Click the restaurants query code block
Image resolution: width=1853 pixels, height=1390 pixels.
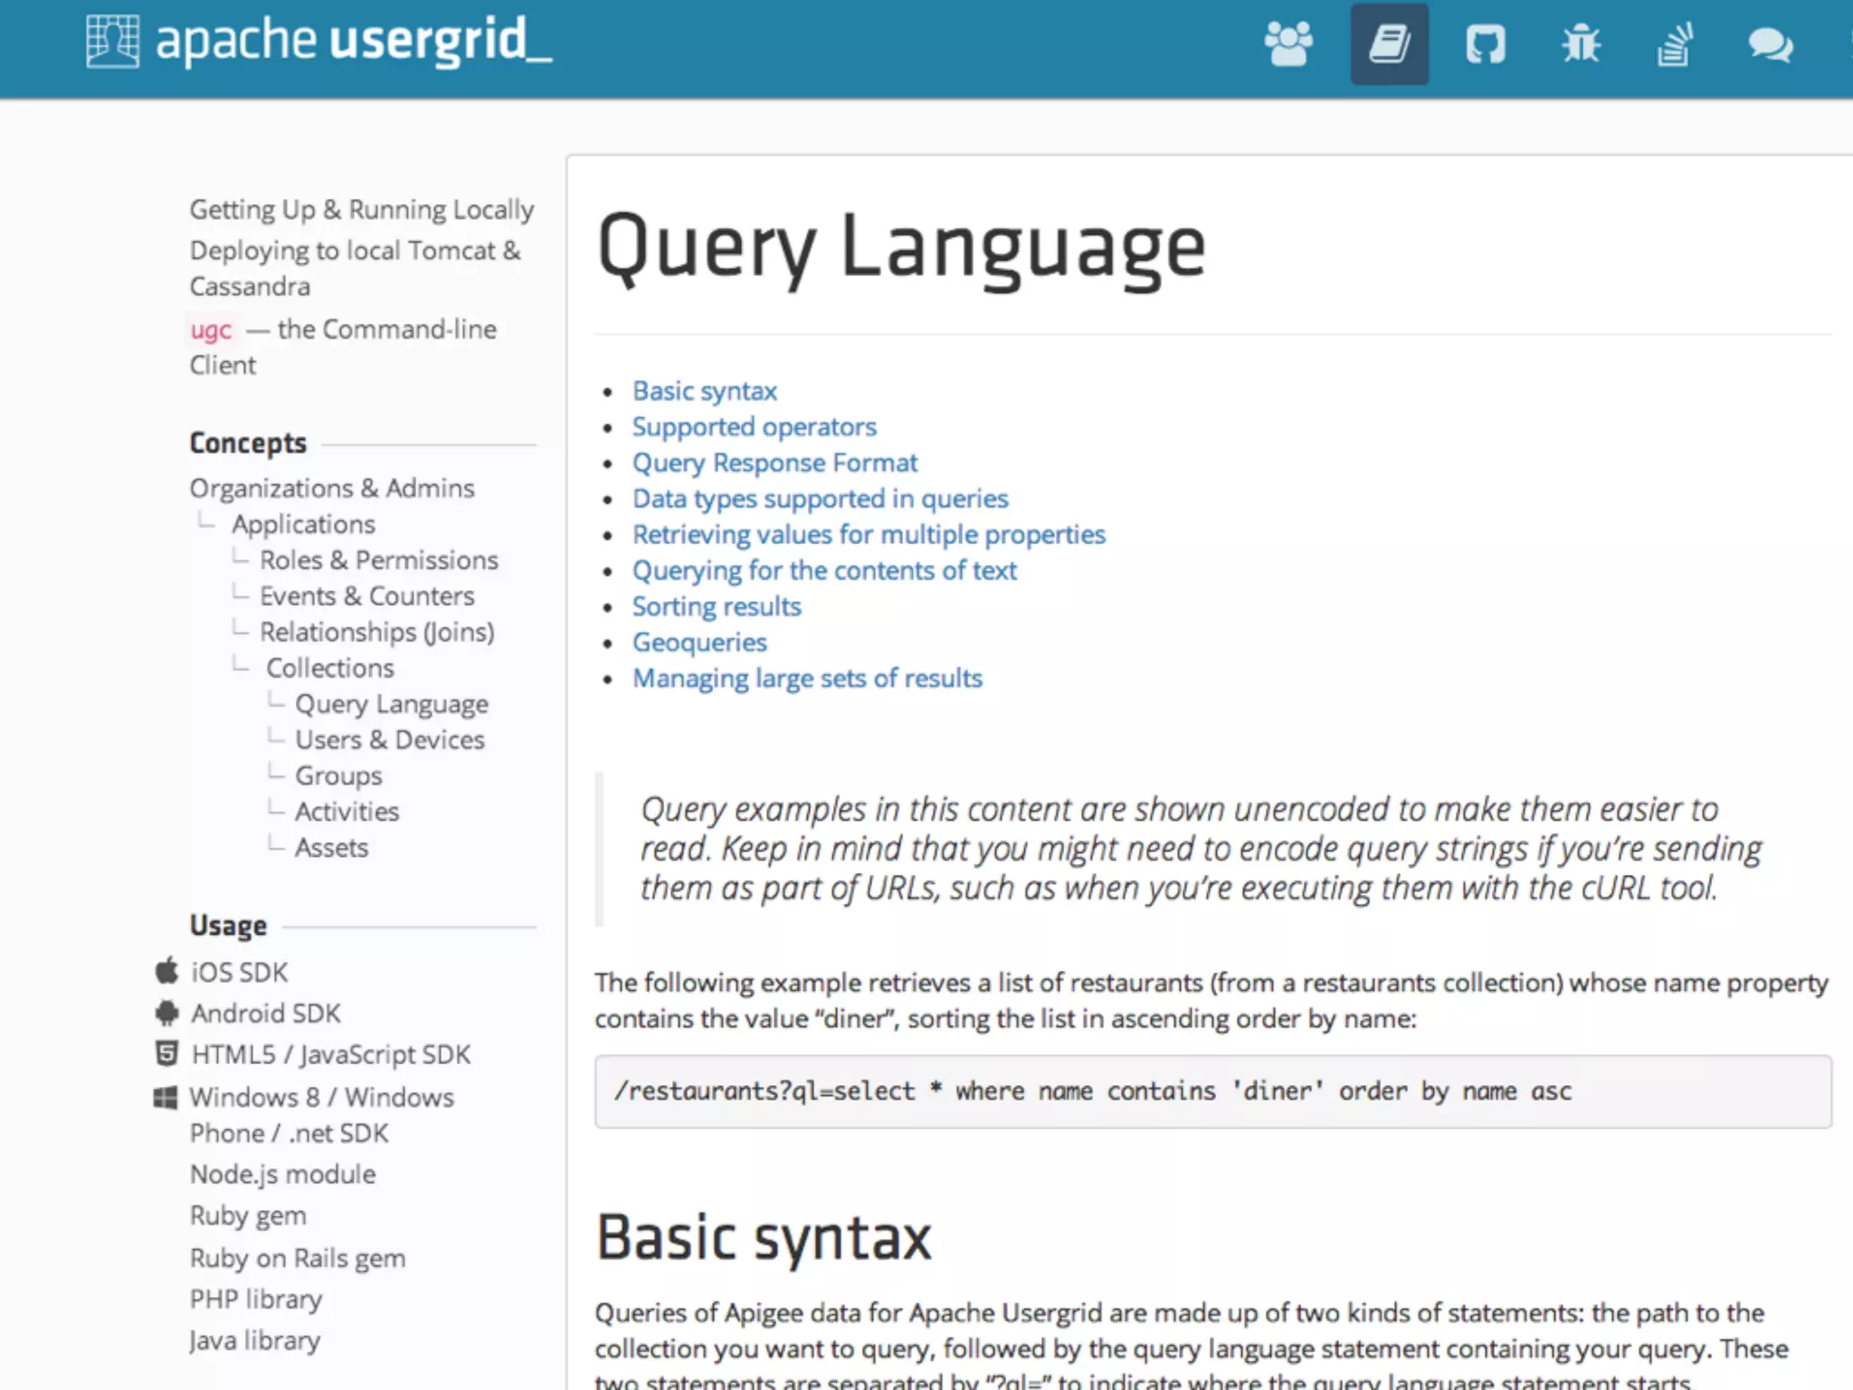1212,1091
